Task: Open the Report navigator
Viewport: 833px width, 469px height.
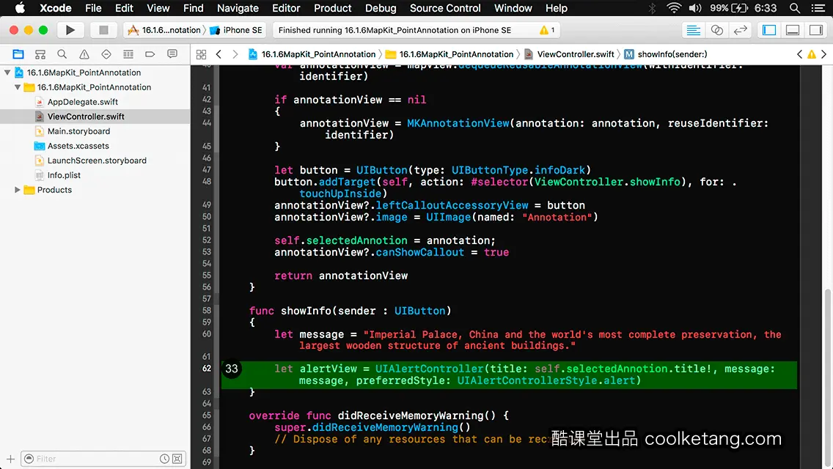Action: tap(172, 54)
